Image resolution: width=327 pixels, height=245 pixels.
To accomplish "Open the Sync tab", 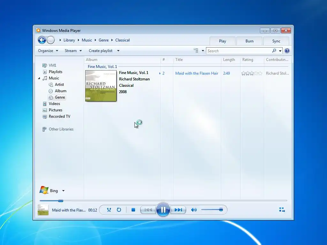I will (276, 41).
